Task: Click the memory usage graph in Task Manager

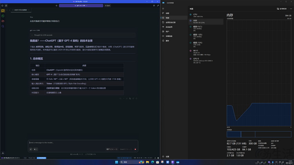Action: pyautogui.click(x=259, y=73)
